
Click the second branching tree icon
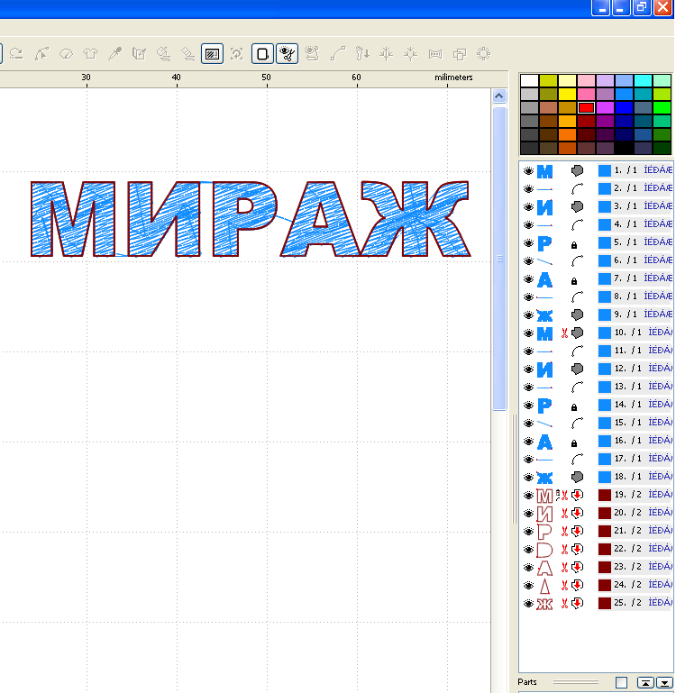coord(411,54)
